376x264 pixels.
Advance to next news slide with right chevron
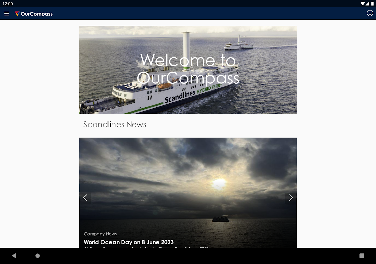click(291, 198)
